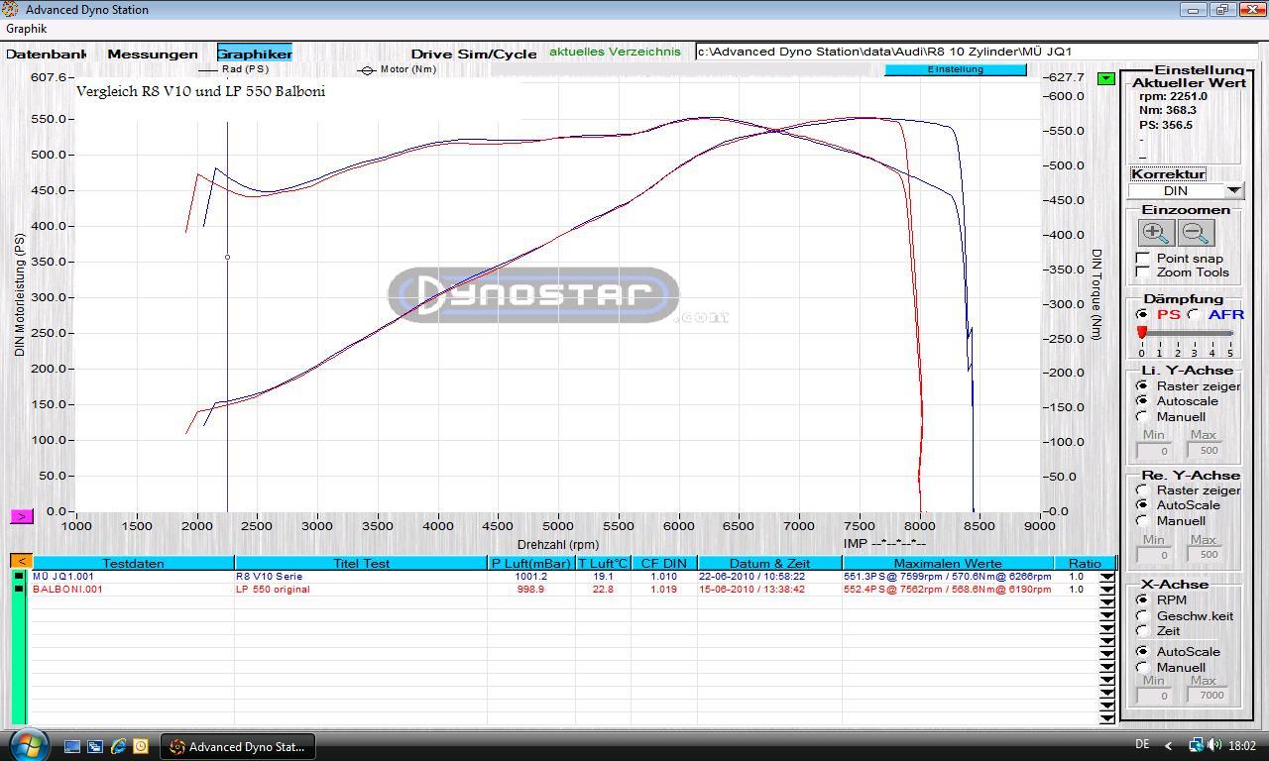Open Internet Explorer from the taskbar

[118, 746]
